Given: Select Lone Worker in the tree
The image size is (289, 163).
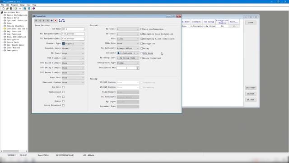Looking at the screenshot, I should 13,48.
